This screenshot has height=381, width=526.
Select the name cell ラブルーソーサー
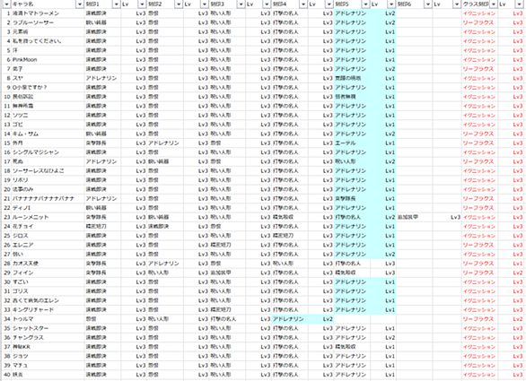click(x=48, y=22)
